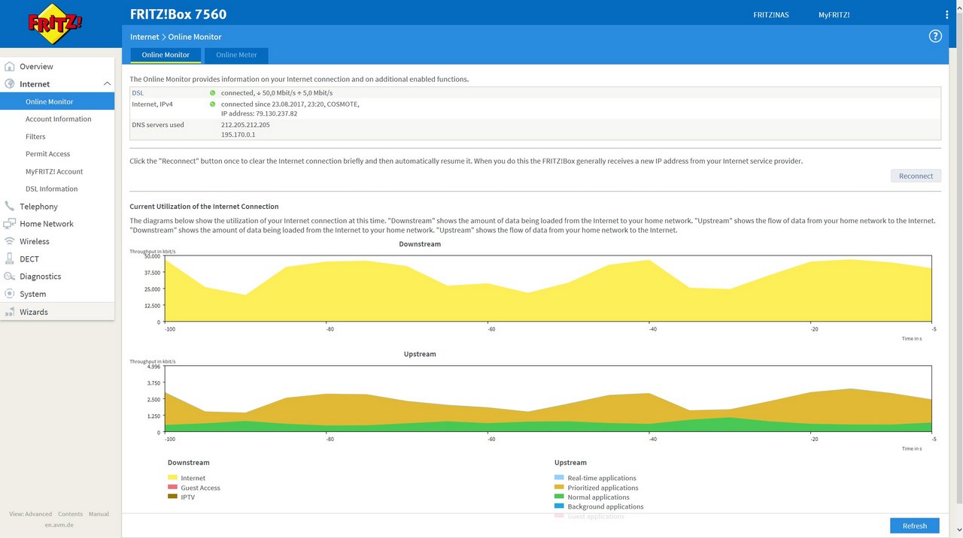This screenshot has width=963, height=538.
Task: Open DSL Information in the sidebar
Action: pyautogui.click(x=51, y=189)
